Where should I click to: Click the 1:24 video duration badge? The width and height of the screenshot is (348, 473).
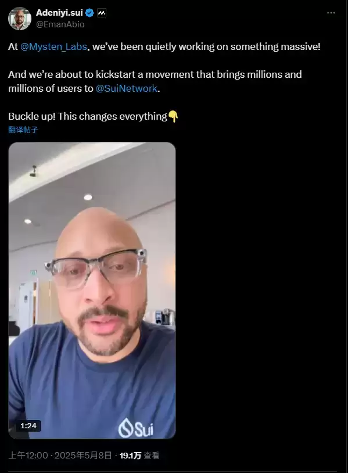(x=28, y=425)
